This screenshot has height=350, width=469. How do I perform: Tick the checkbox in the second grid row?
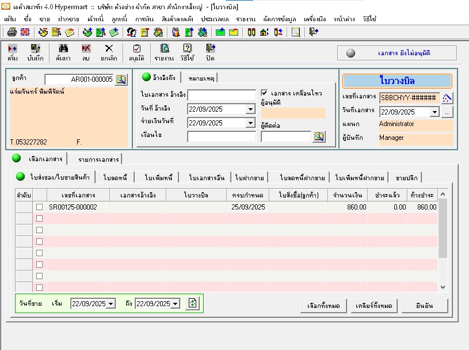coord(40,219)
